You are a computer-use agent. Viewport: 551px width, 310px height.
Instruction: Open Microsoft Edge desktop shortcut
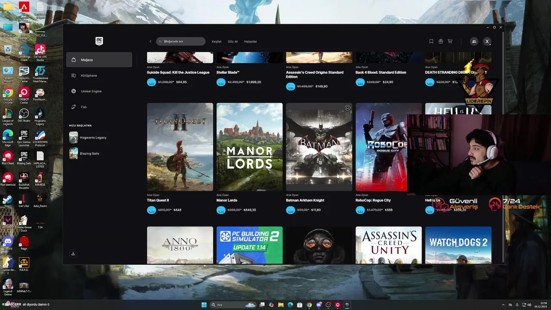(x=8, y=138)
